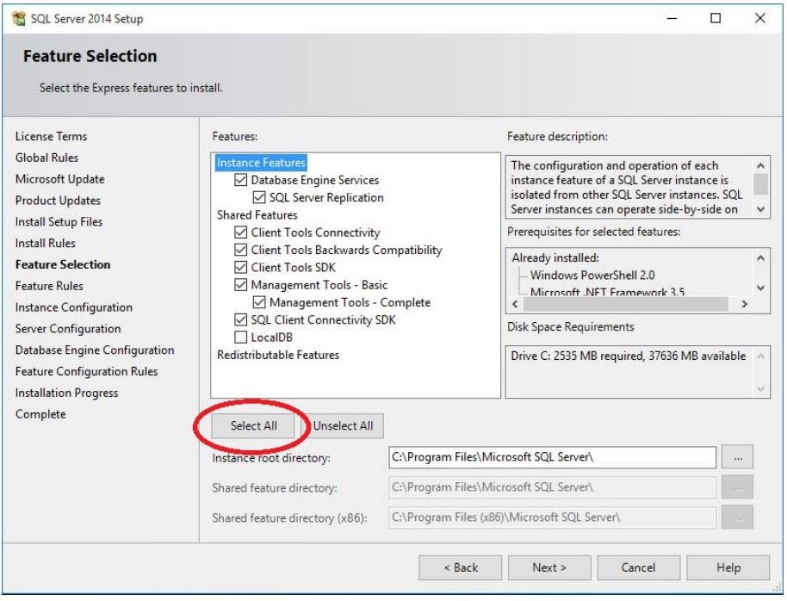Minimize the SQL Server 2014 Setup window
This screenshot has width=787, height=601.
(672, 19)
